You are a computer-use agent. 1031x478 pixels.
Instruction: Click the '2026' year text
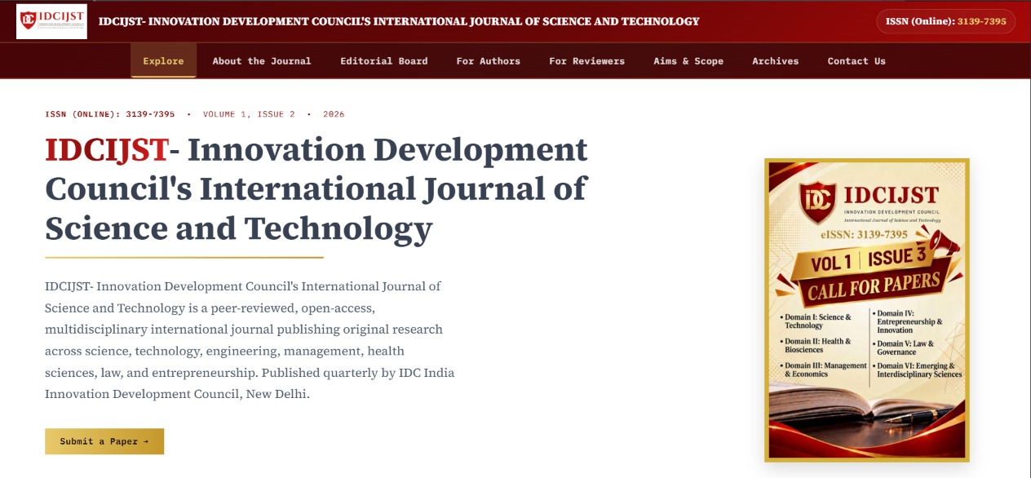[x=334, y=114]
